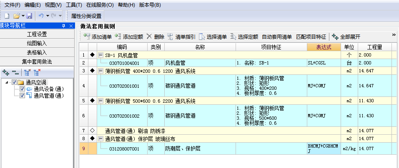Click the New file icon
Screen dimensions: 399x168
pos(7,16)
